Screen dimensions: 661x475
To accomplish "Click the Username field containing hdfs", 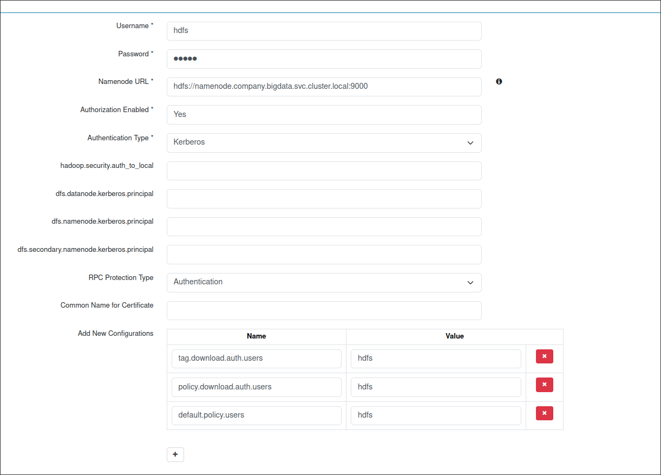I will click(324, 31).
